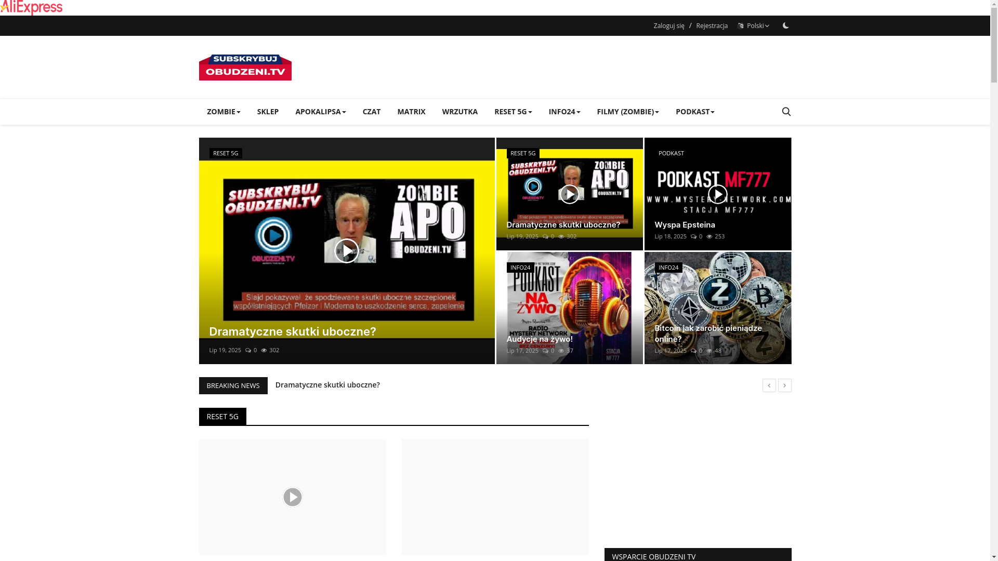Click RESET 5G tag on small featured video
The height and width of the screenshot is (561, 998).
(523, 153)
